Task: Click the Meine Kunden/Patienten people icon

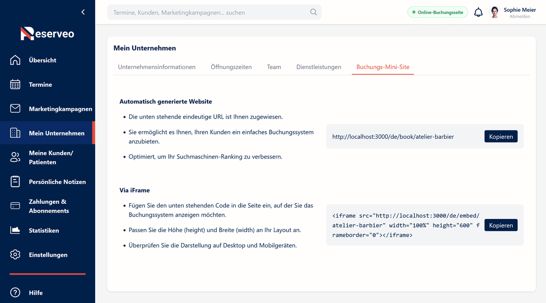Action: (x=15, y=158)
